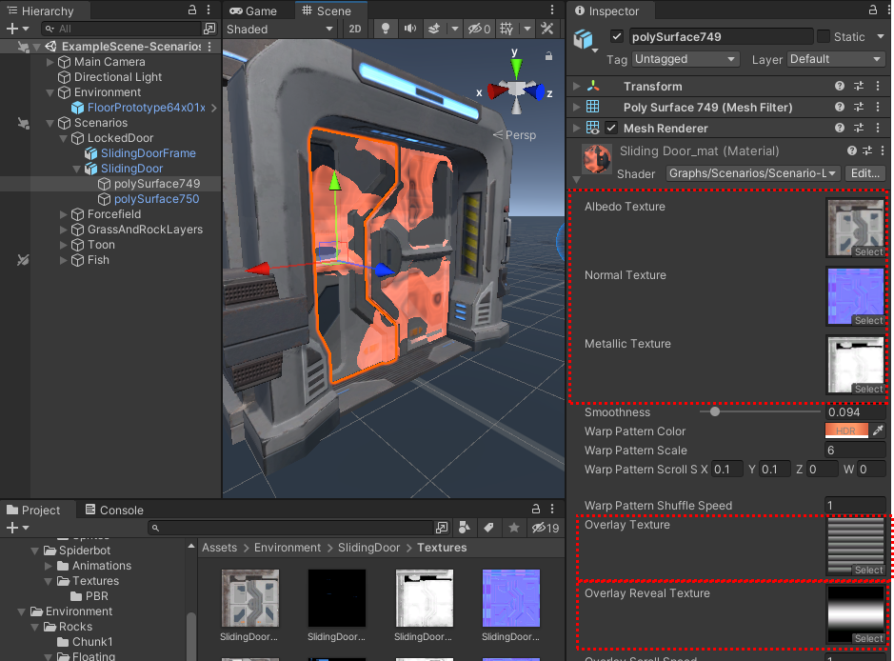Click Select on Albedo Texture slot

(x=868, y=251)
